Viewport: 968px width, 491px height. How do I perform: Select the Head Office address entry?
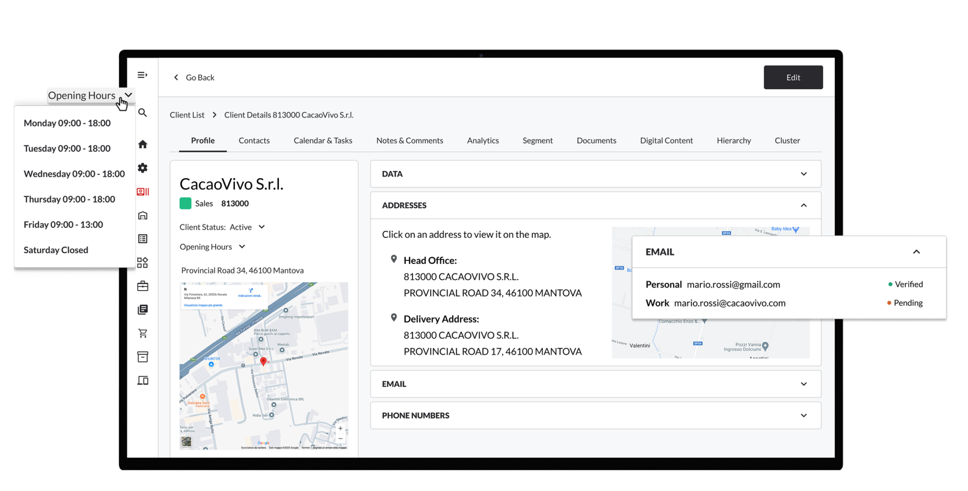tap(493, 277)
